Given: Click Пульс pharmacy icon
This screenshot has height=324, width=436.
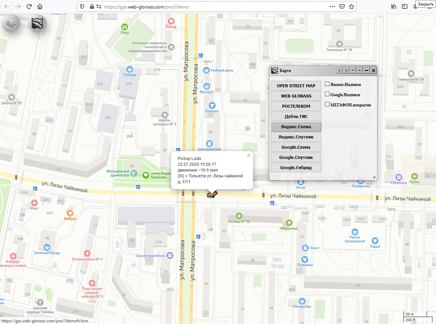Looking at the screenshot, I should click(415, 176).
